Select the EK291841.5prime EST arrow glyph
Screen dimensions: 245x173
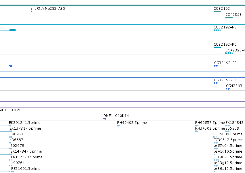tap(10, 126)
